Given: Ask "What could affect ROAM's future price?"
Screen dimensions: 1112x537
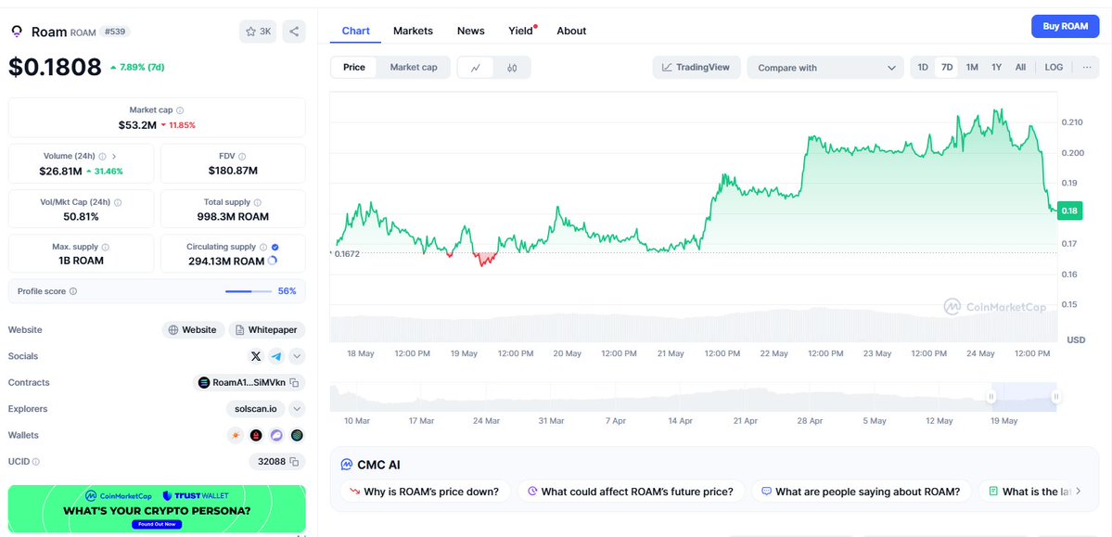Looking at the screenshot, I should [631, 491].
